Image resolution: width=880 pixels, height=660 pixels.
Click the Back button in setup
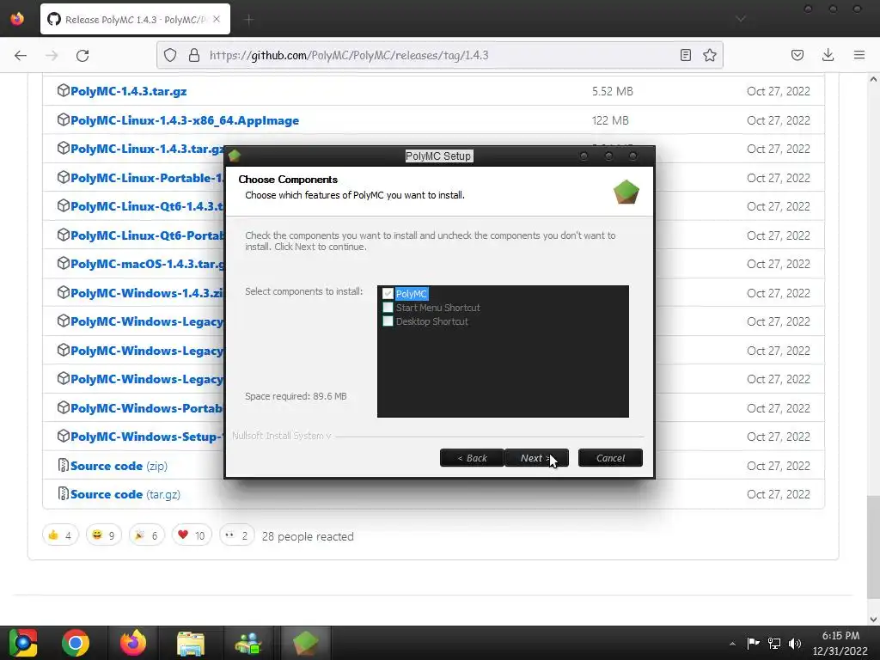[x=472, y=458]
